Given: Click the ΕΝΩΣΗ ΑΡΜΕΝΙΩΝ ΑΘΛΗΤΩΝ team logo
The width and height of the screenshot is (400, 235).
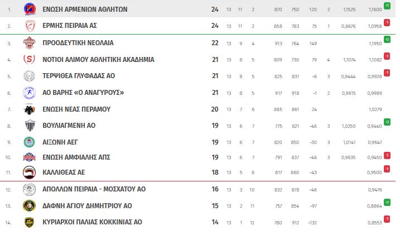Looking at the screenshot, I should [30, 9].
